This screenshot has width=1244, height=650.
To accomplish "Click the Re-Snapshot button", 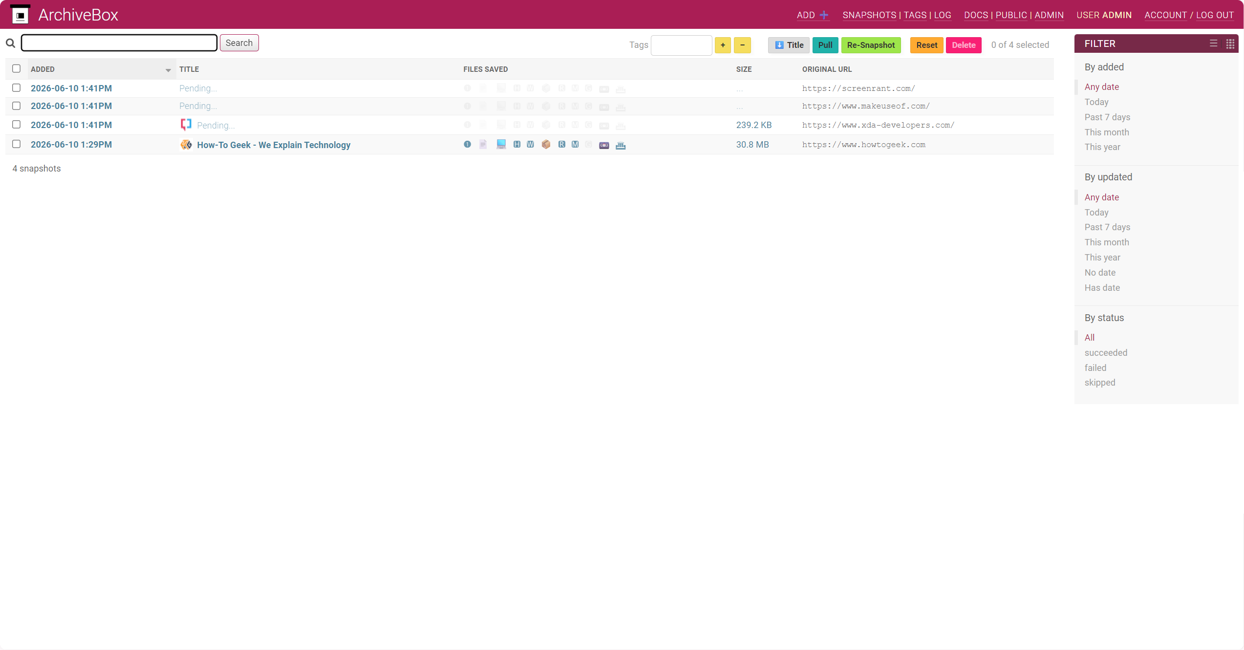I will click(871, 45).
